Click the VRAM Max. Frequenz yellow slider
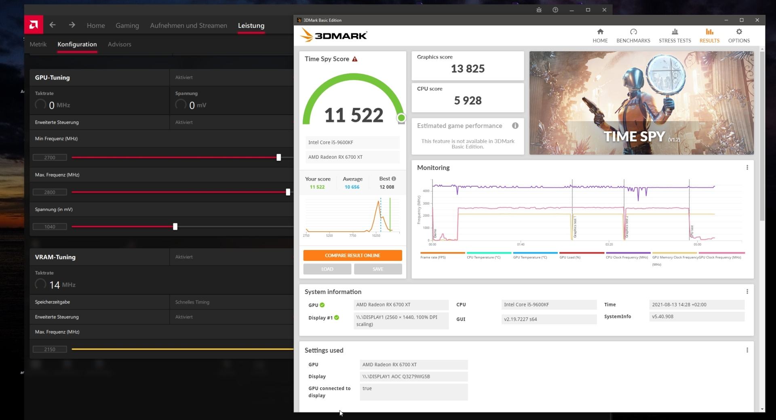The height and width of the screenshot is (420, 776). click(182, 349)
